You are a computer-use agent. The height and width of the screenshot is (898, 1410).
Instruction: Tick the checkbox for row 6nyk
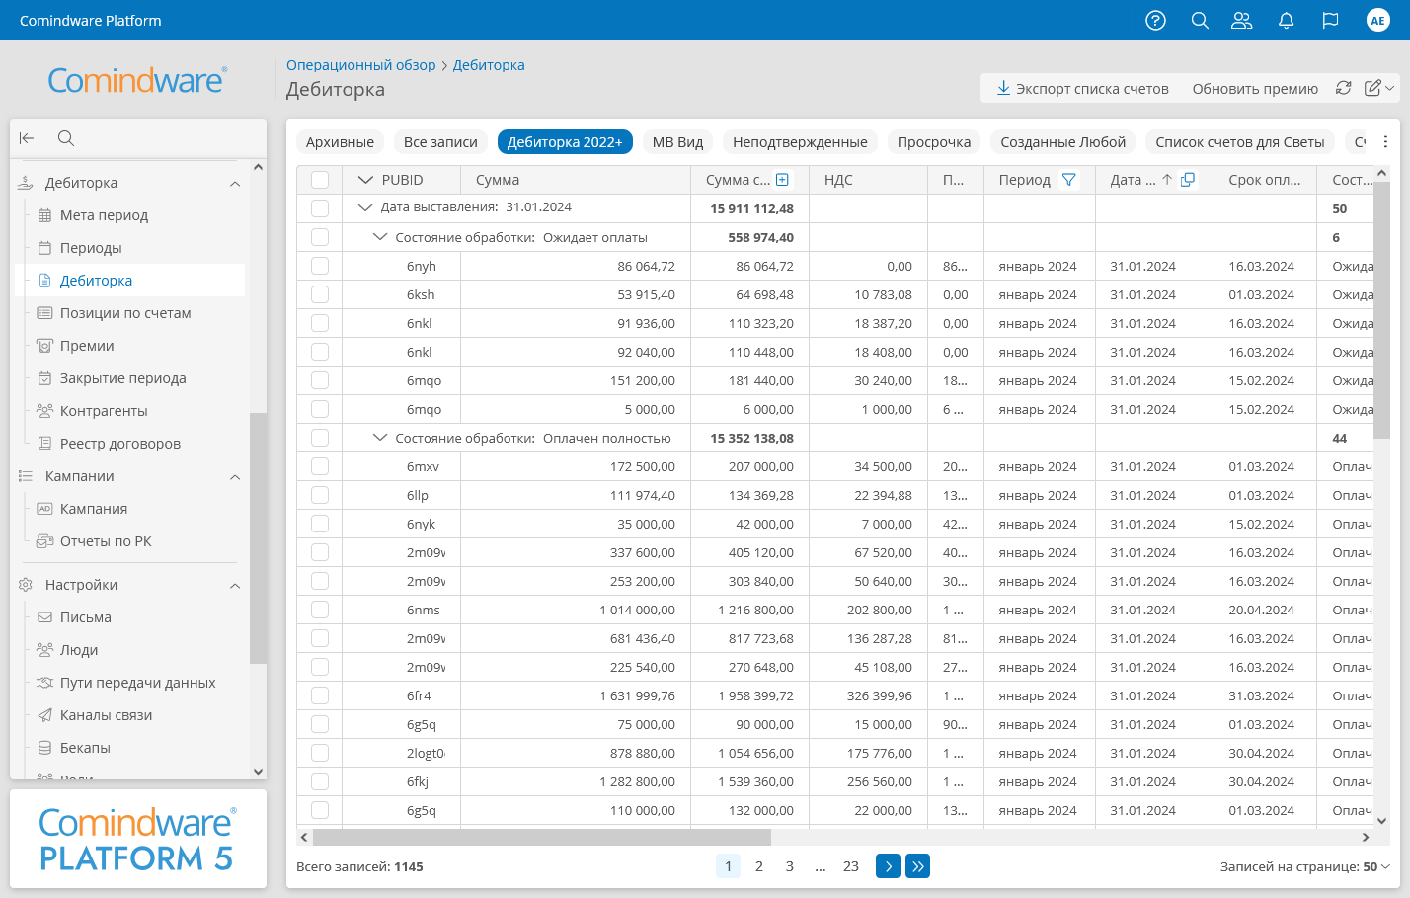click(320, 524)
